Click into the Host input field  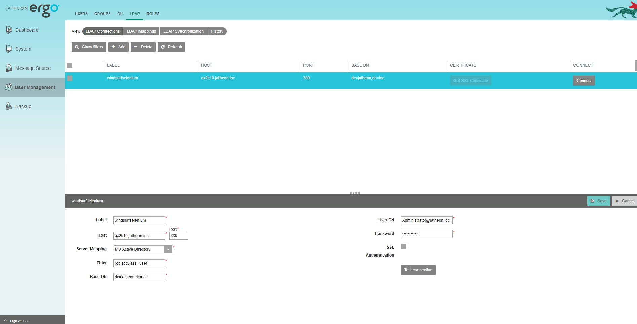tap(139, 236)
